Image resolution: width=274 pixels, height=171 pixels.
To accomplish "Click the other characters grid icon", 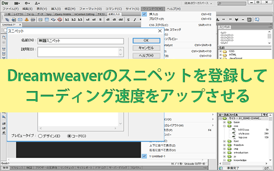I will point(249,20).
